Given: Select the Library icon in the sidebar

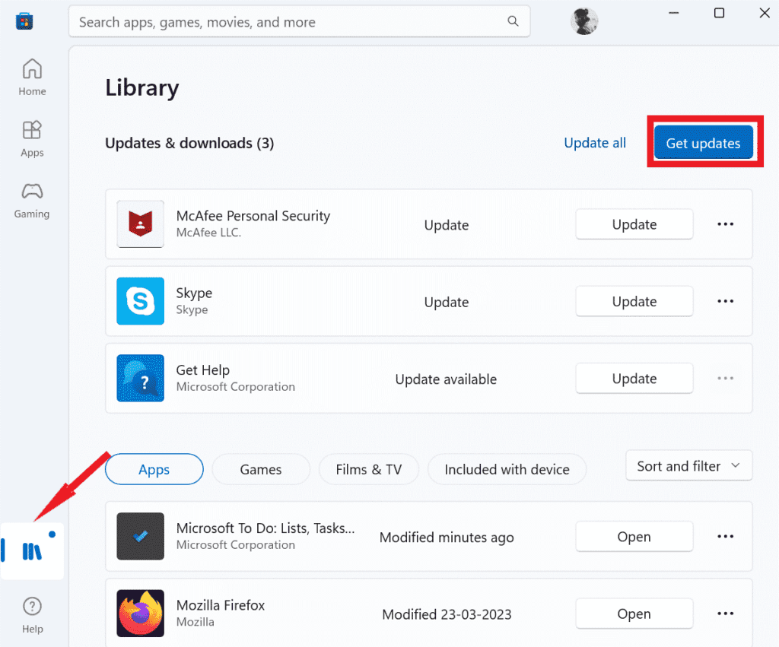Looking at the screenshot, I should 32,551.
